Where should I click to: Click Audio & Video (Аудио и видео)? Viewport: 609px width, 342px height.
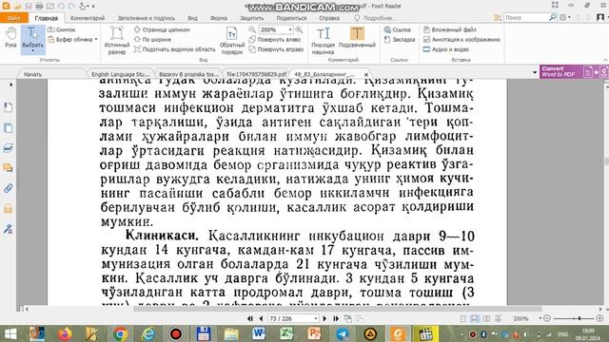(x=445, y=49)
